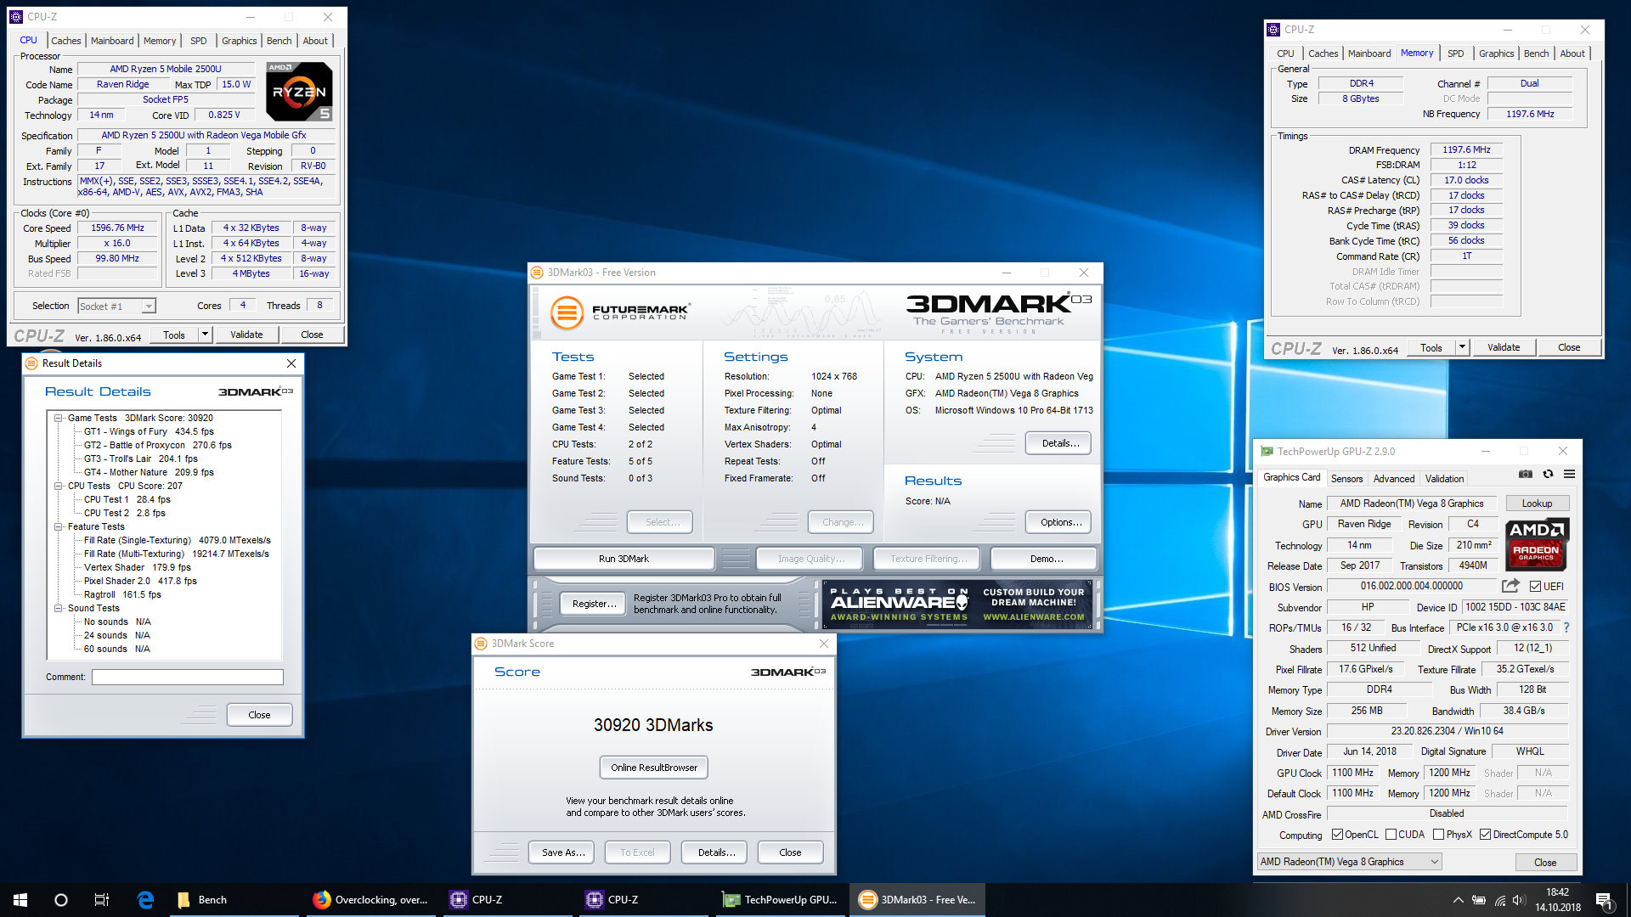The height and width of the screenshot is (917, 1631).
Task: Click the Futuremark orange logo in 3DMark03
Action: [x=567, y=312]
